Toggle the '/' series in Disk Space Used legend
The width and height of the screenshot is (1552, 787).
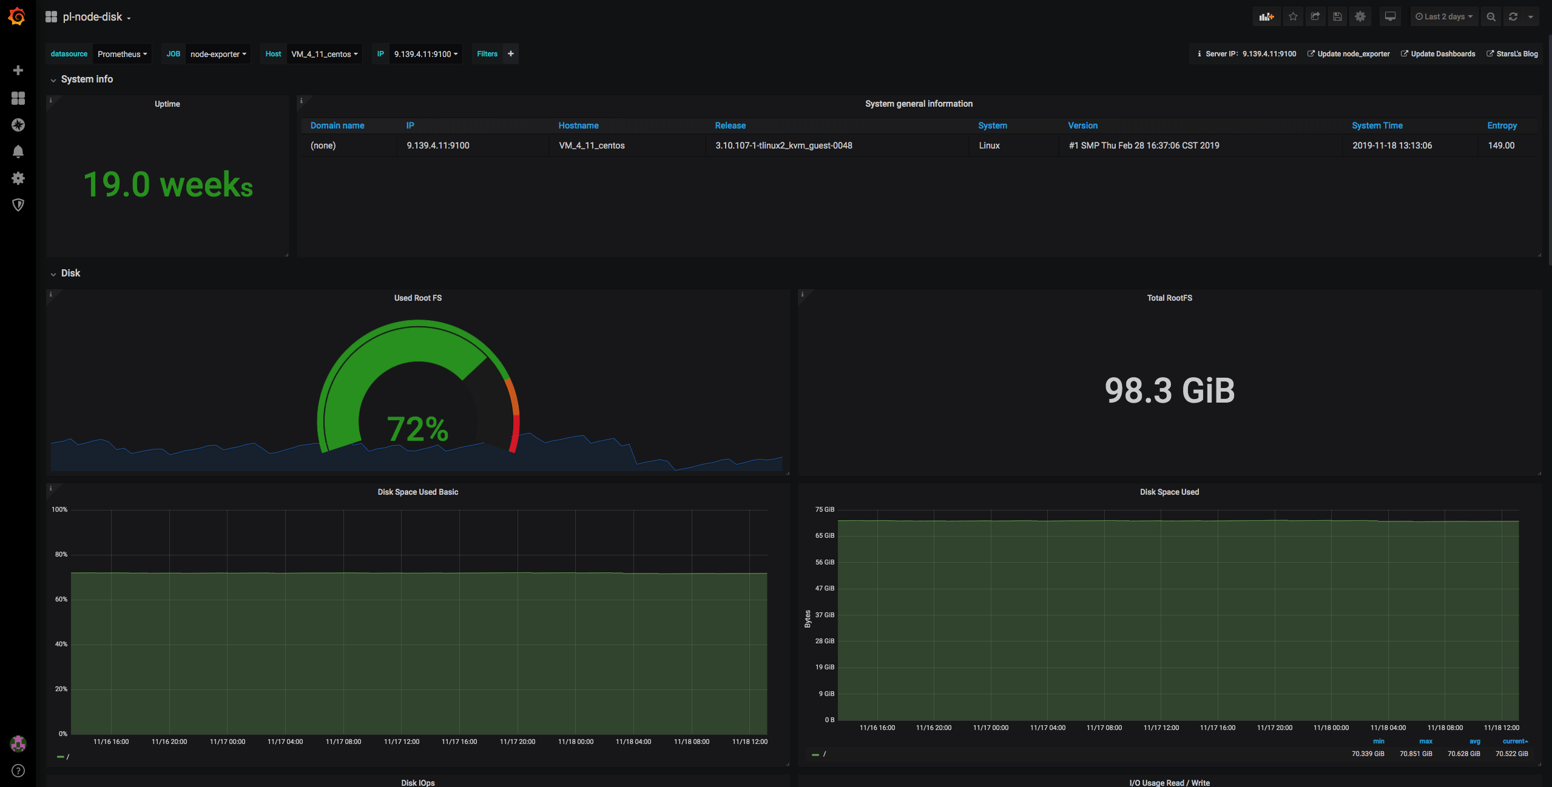point(824,754)
